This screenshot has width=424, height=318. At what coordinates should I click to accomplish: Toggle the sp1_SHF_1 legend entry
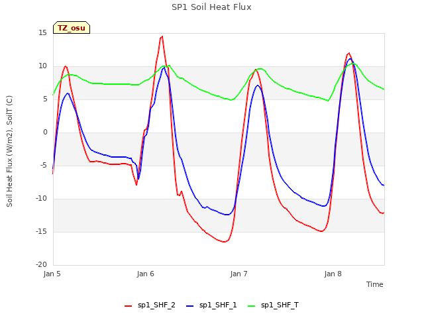point(211,305)
